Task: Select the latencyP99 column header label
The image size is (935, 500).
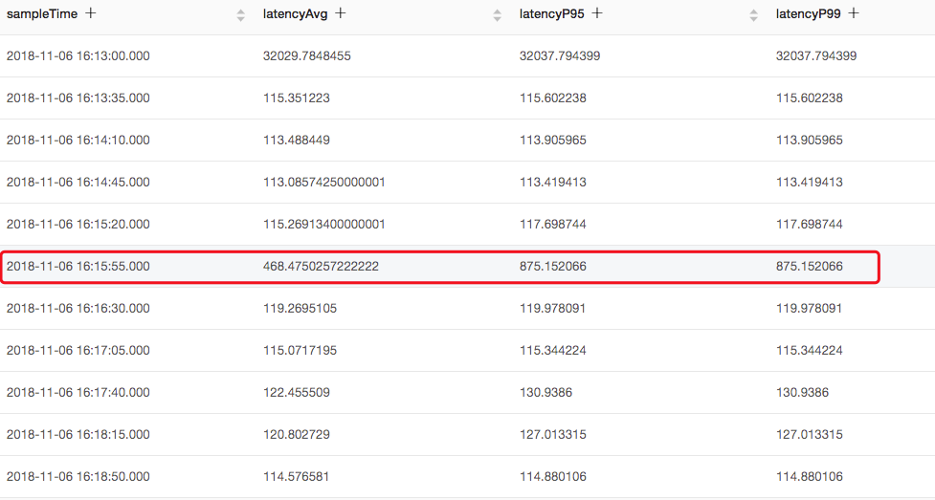Action: [808, 13]
